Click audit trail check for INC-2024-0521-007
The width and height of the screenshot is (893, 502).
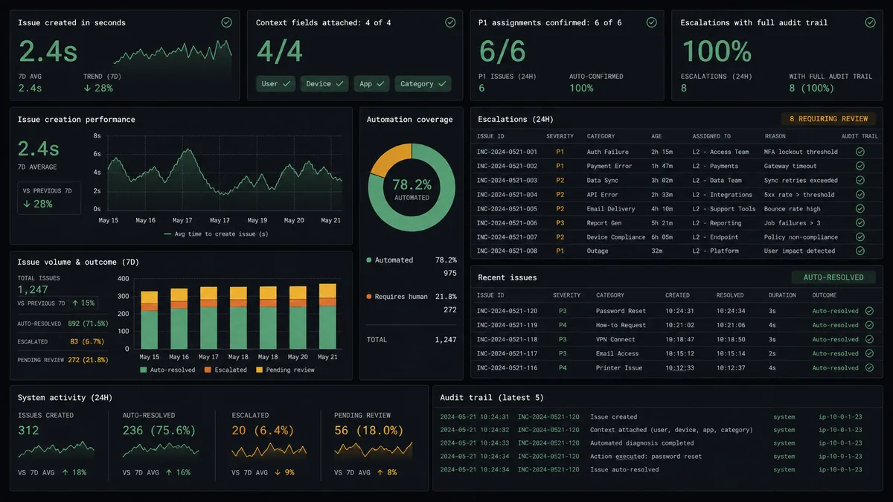click(x=860, y=237)
